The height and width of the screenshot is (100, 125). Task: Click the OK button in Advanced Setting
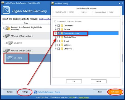pos(74,82)
